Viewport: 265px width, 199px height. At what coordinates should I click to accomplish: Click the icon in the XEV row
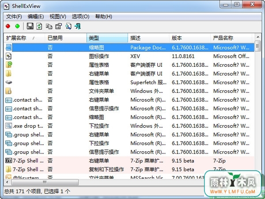pyautogui.click(x=8, y=56)
